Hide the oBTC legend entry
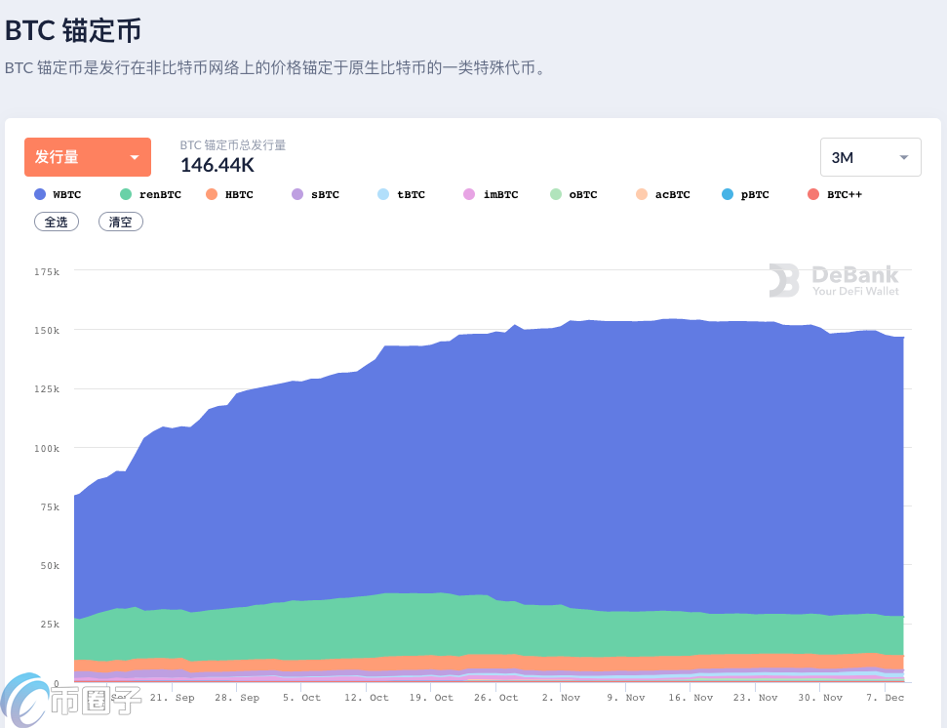947x728 pixels. pos(583,194)
